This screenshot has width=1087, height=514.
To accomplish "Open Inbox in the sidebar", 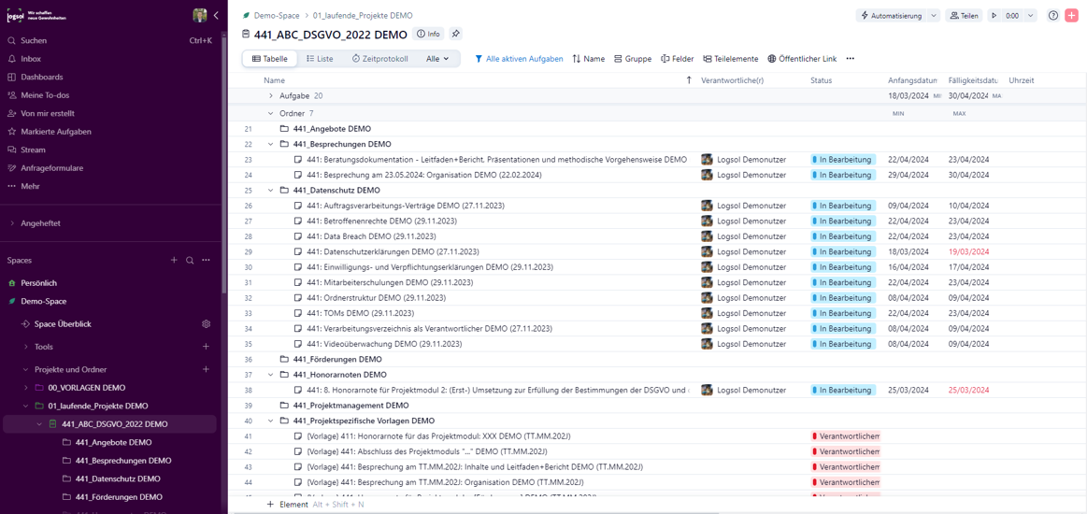I will click(x=31, y=59).
